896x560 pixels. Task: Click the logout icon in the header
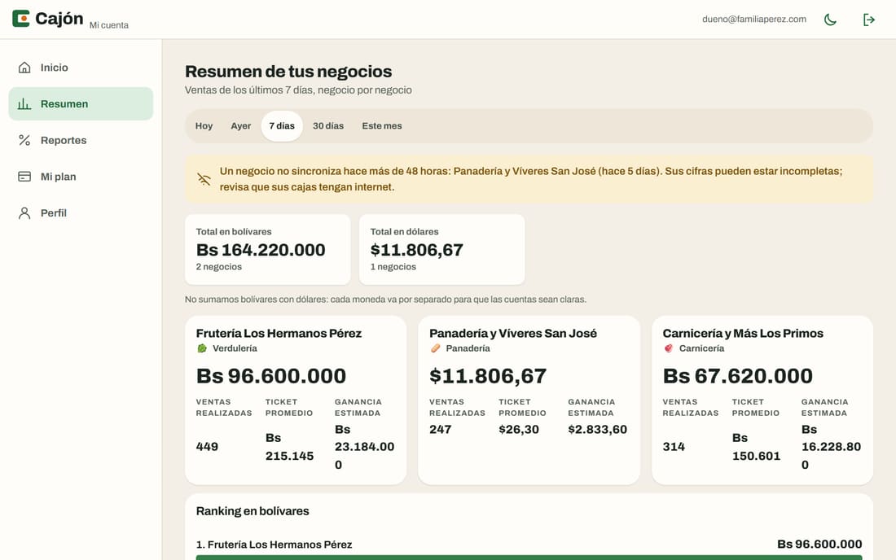coord(868,20)
